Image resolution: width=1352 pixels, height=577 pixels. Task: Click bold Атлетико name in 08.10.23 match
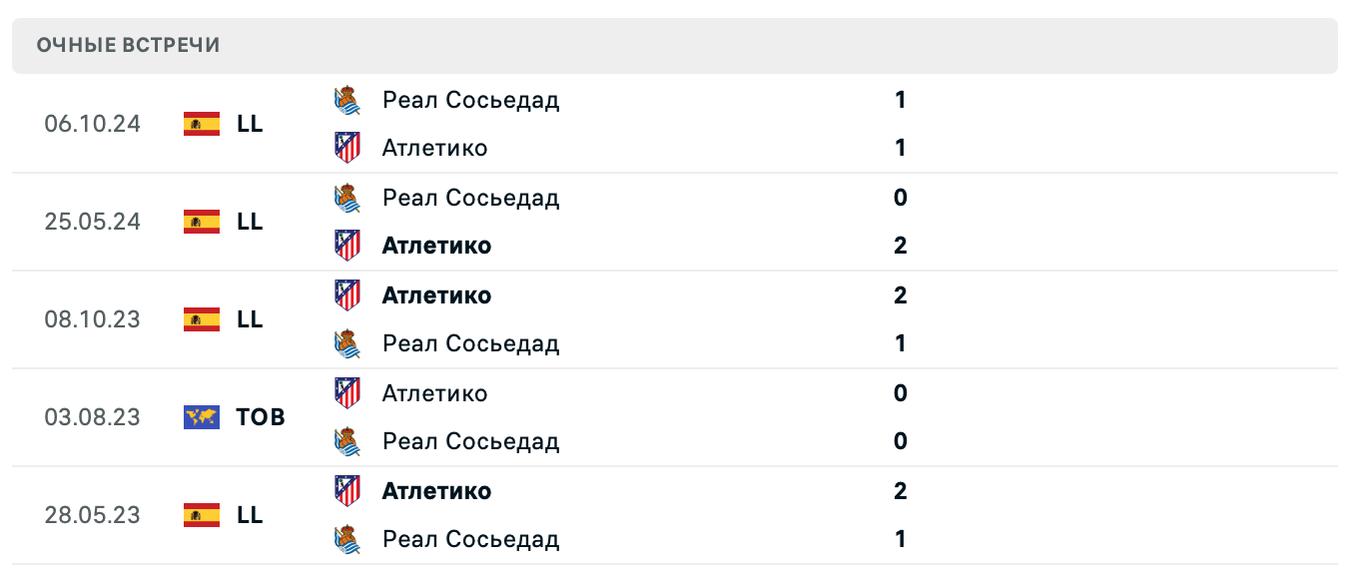click(436, 295)
